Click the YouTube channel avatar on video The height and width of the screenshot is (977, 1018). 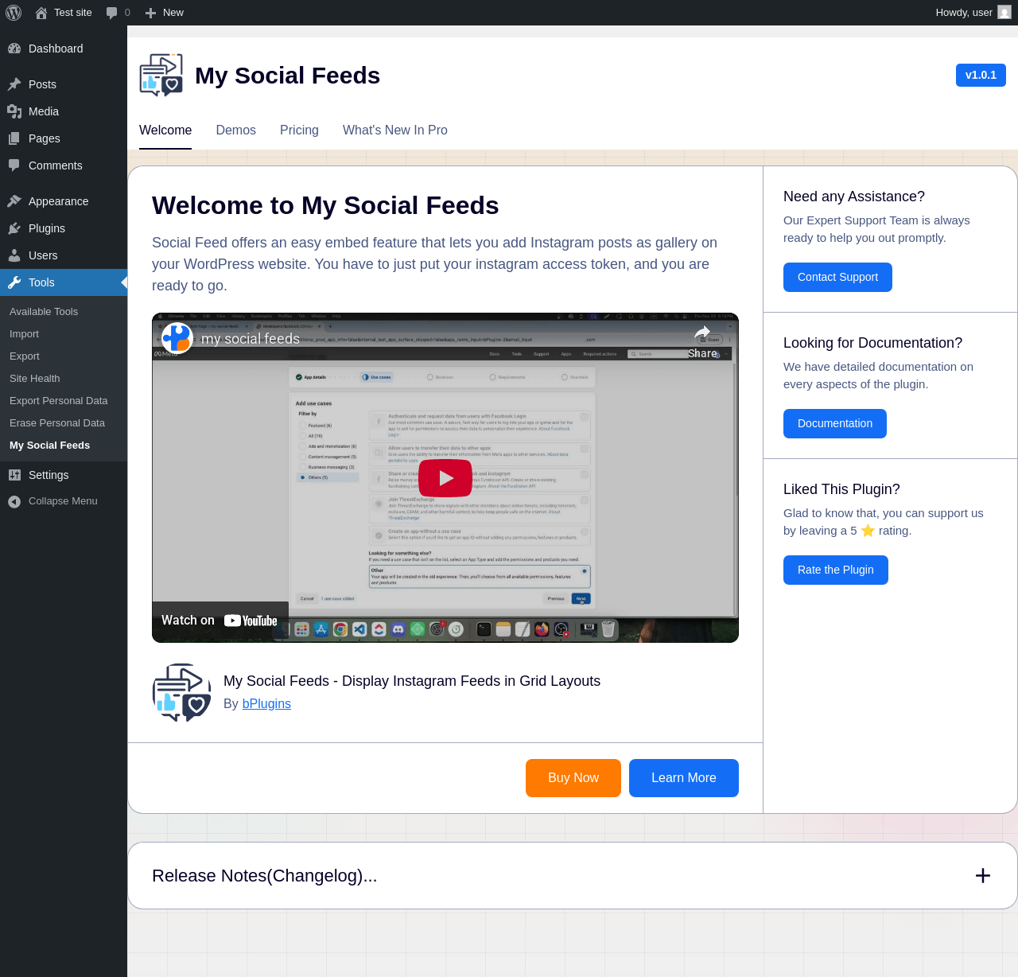[x=177, y=339]
